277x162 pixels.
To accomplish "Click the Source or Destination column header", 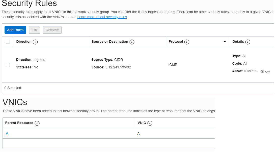I will pyautogui.click(x=110, y=42).
